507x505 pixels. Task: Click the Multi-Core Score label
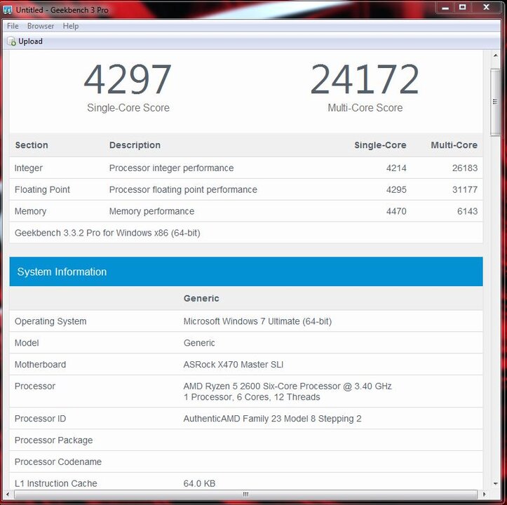pos(365,108)
